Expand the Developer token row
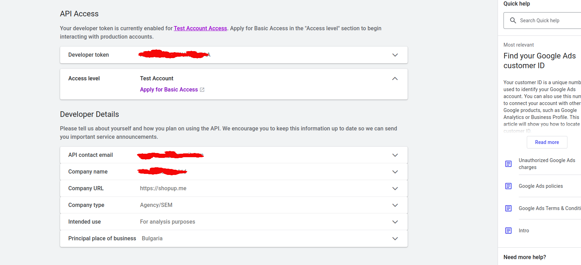 click(x=395, y=55)
